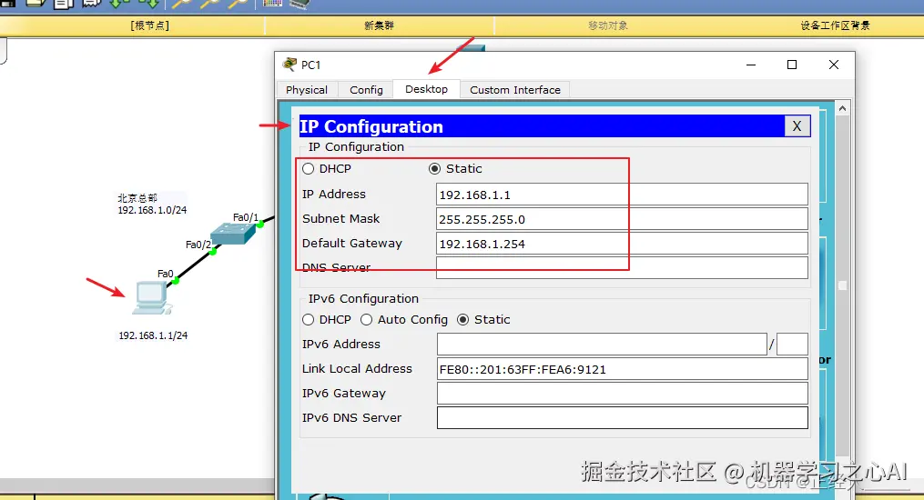Screen dimensions: 924x500
Task: Select the PC device in the topology
Action: [151, 297]
